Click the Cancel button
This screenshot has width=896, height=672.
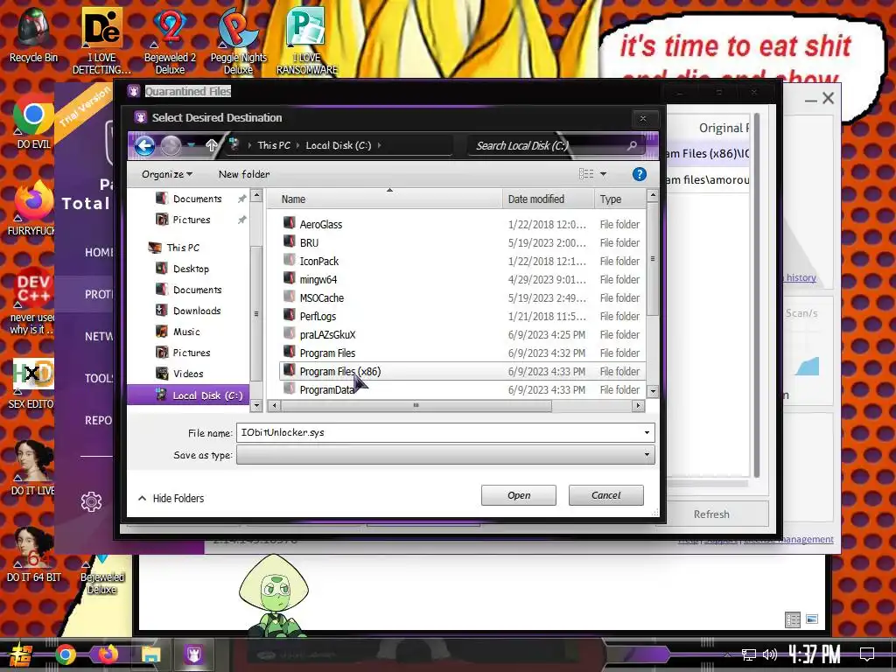[605, 495]
